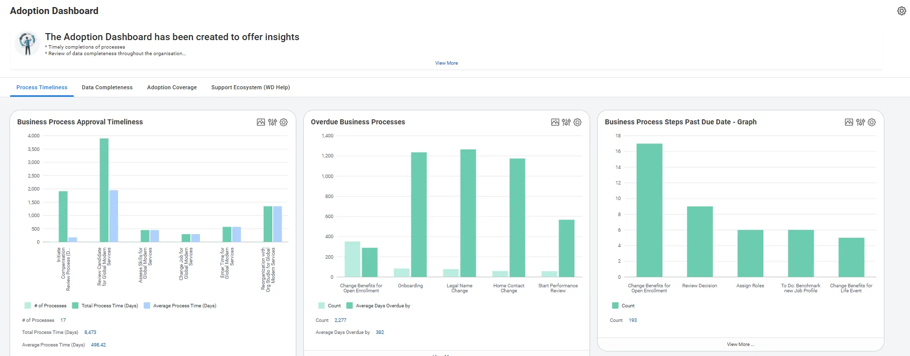Viewport: 910px width, 356px height.
Task: Click Start Performance Review tall bar
Action: (566, 248)
